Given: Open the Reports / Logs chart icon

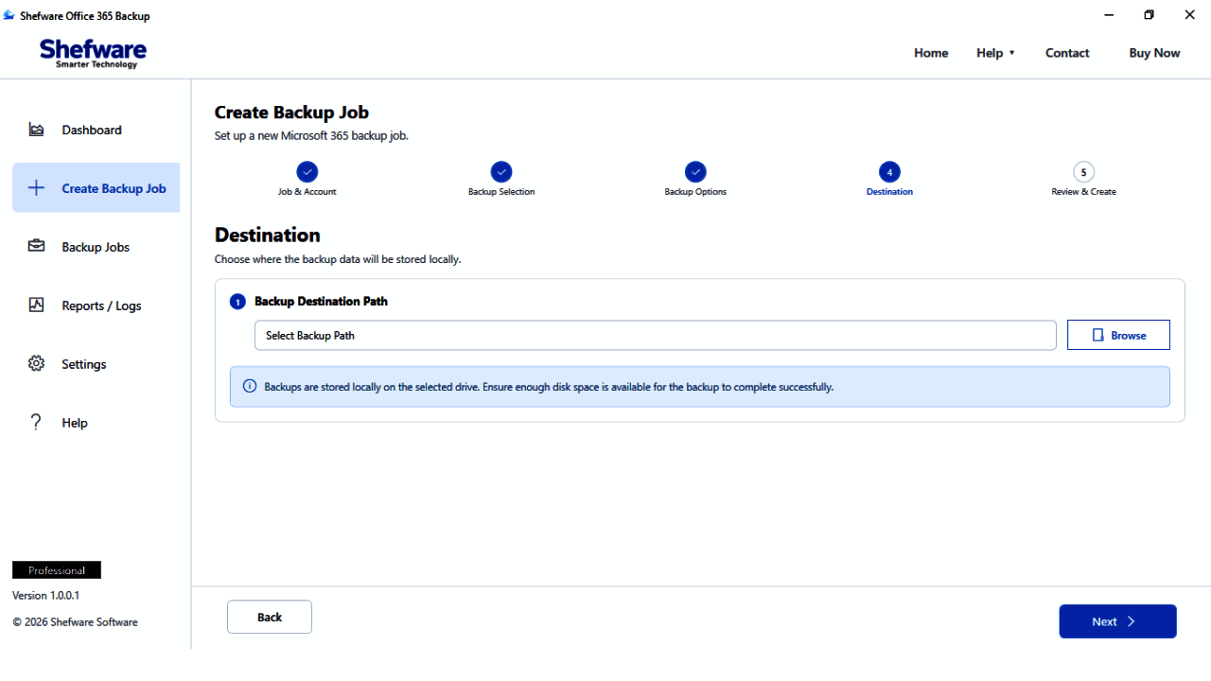Looking at the screenshot, I should [x=36, y=305].
